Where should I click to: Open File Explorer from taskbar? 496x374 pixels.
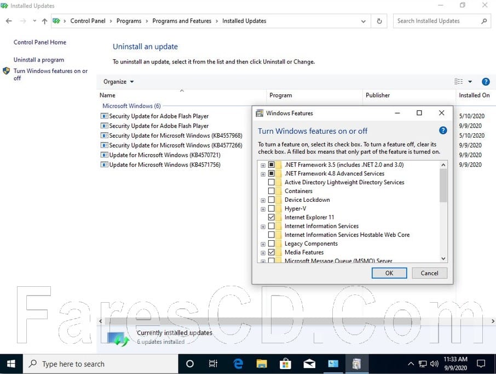pyautogui.click(x=262, y=364)
